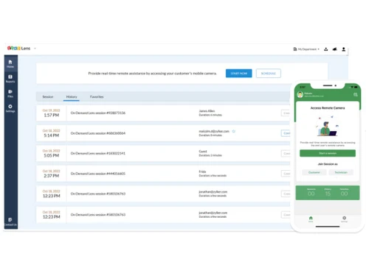
Task: Click the SCHEDULE button
Action: tap(269, 74)
